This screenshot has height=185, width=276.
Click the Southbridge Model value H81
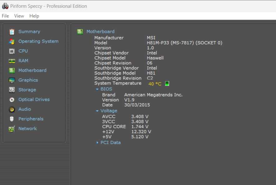(x=151, y=73)
